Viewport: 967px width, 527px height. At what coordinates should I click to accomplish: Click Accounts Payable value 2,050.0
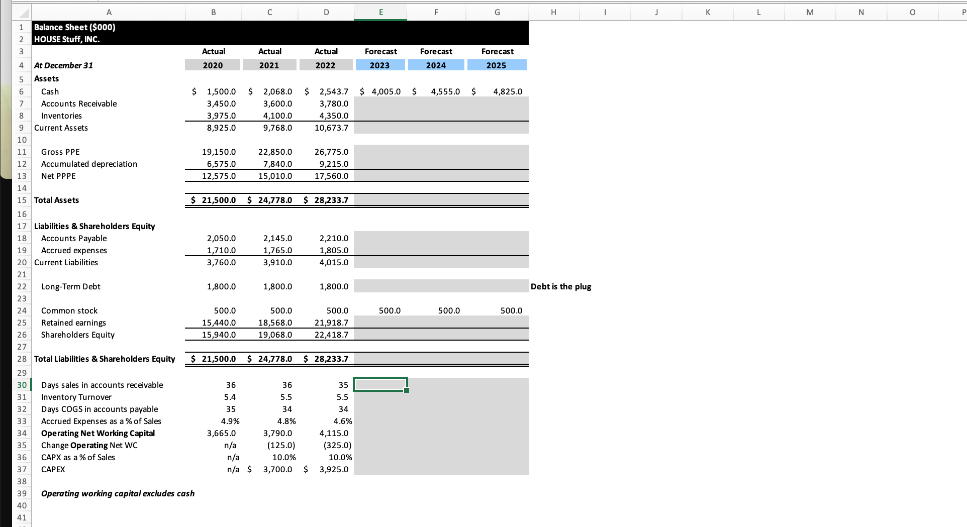221,238
